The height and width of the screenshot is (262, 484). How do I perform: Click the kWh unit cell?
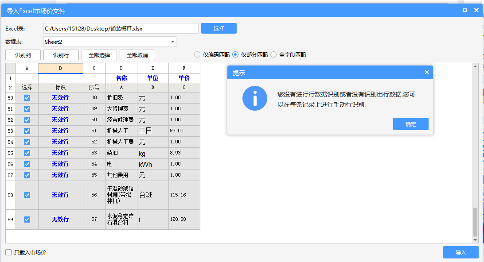pyautogui.click(x=153, y=164)
